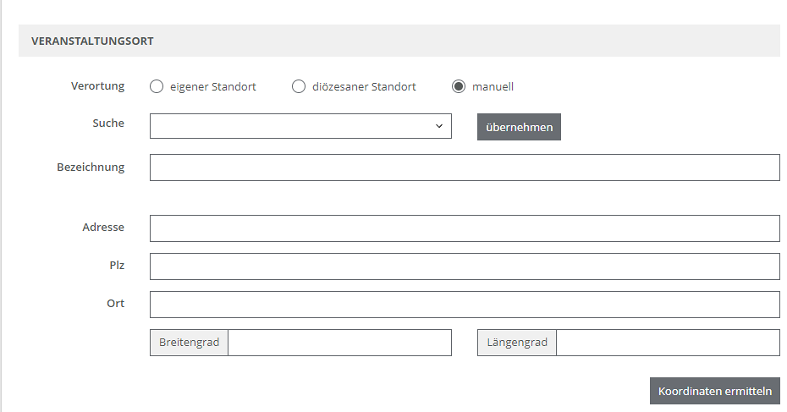Focus the Längengrad coordinate input
Viewport: 787px width, 412px height.
point(667,343)
